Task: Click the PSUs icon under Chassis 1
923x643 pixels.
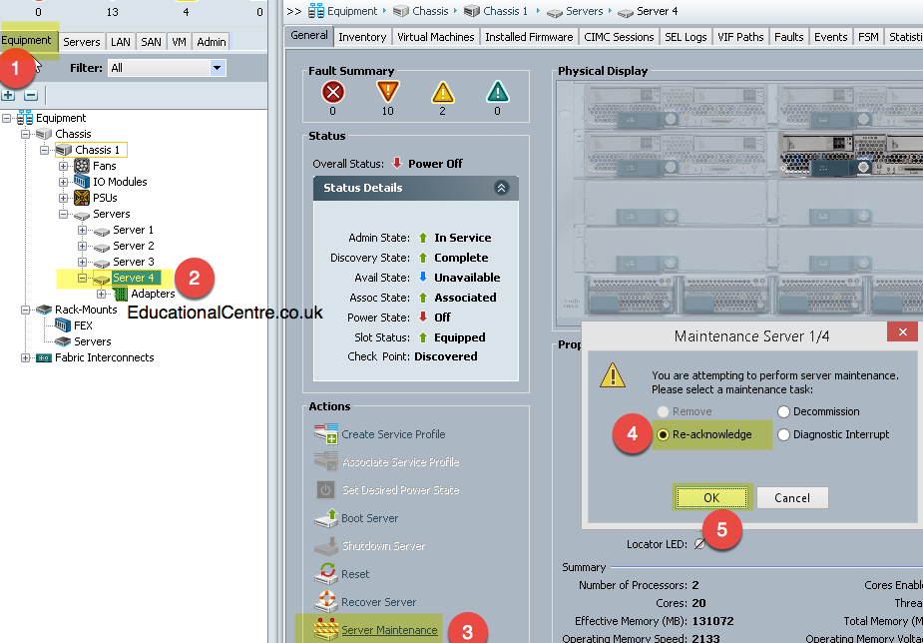Action: [x=80, y=197]
